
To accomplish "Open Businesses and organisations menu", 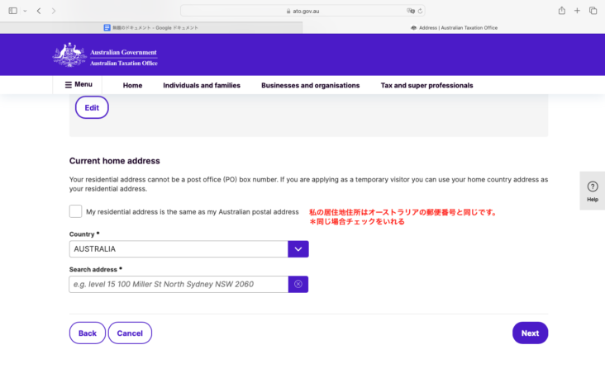I will tap(310, 85).
